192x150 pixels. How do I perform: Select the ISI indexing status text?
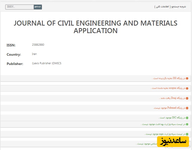pos(169,79)
